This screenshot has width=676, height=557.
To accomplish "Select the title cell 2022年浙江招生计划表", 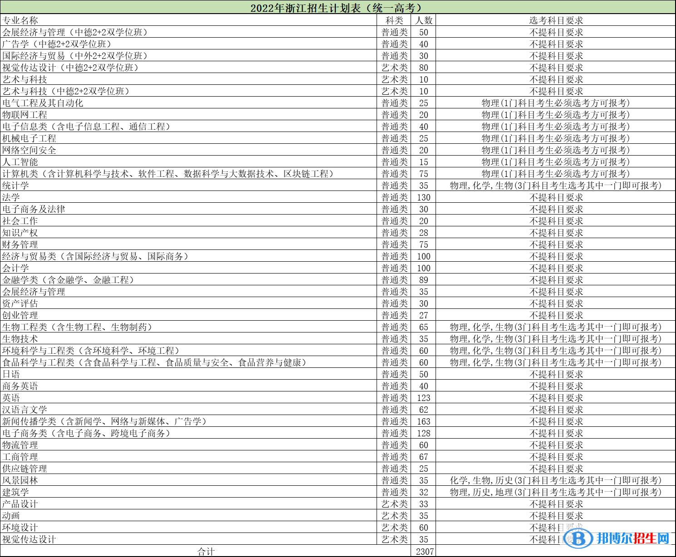I will (338, 8).
